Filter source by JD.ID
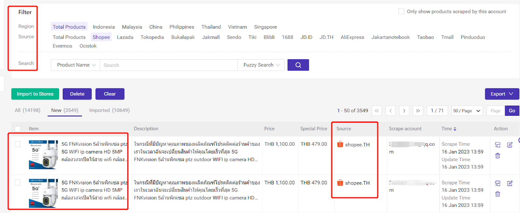The height and width of the screenshot is (213, 520). (306, 37)
